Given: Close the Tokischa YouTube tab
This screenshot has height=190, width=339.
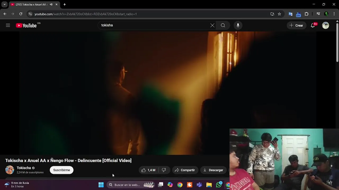Looking at the screenshot, I should 56,4.
